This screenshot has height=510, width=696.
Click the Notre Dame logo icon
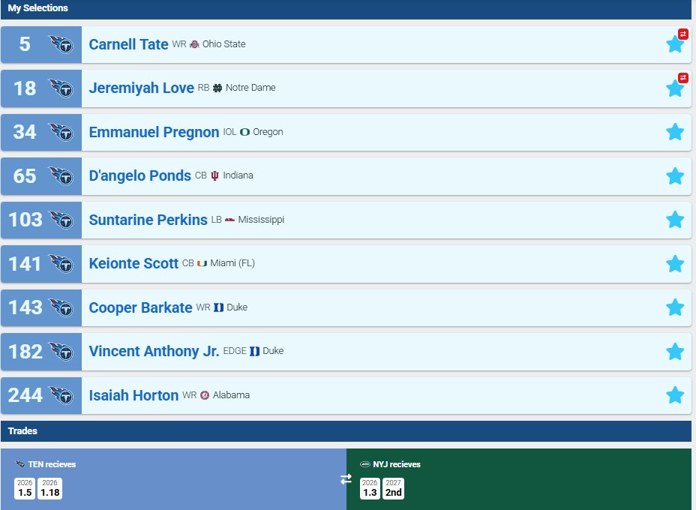tap(217, 88)
